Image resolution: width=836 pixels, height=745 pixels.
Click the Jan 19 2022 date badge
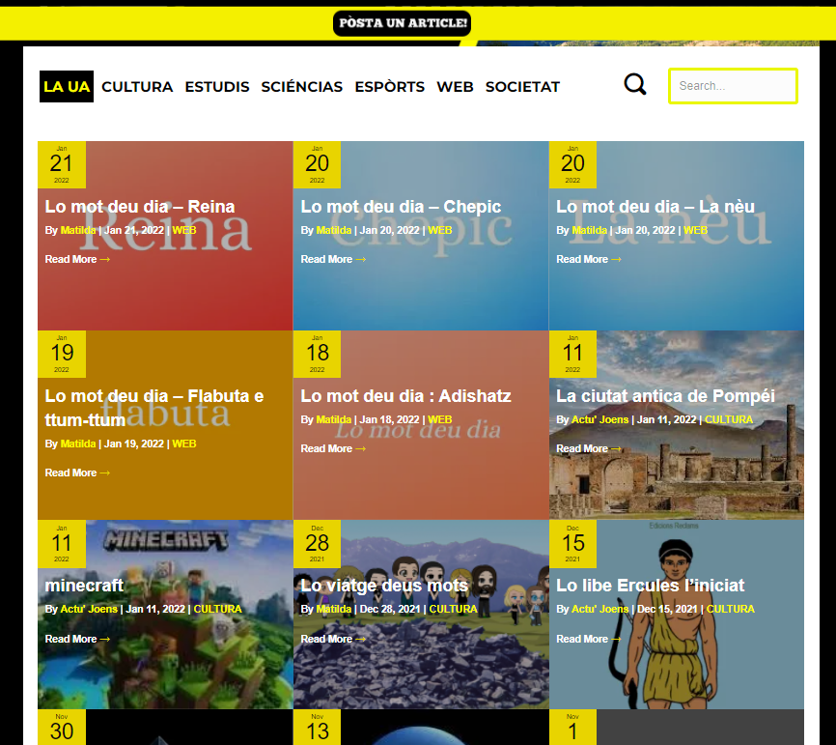[62, 354]
